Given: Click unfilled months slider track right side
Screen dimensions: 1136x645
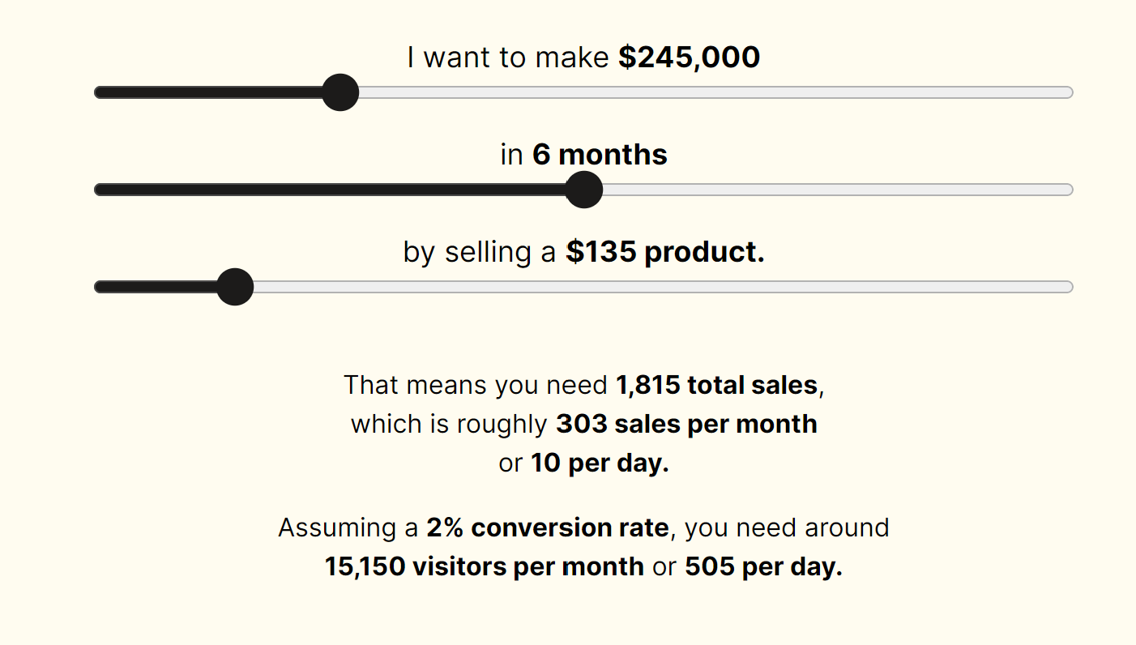Looking at the screenshot, I should (838, 190).
